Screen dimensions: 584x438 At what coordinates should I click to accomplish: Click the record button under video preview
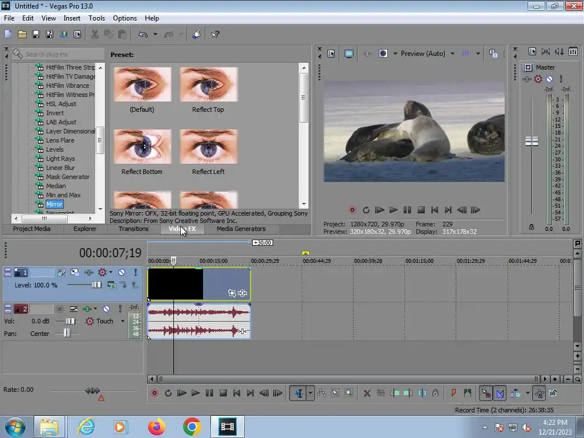352,210
